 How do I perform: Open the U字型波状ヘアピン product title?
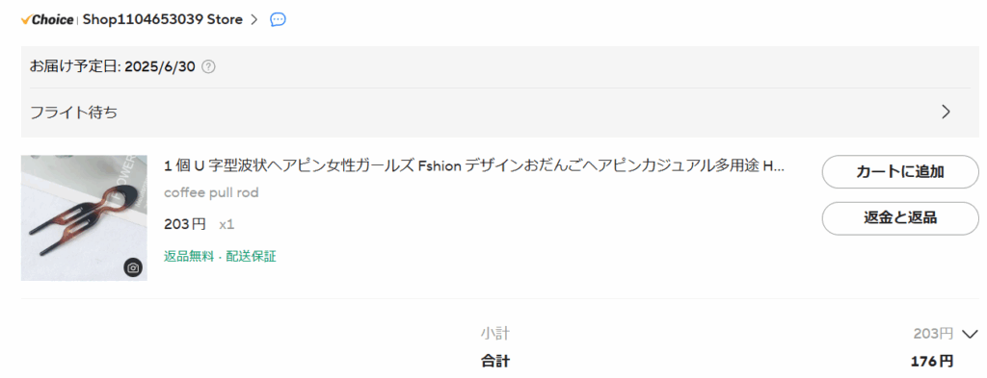pos(474,166)
